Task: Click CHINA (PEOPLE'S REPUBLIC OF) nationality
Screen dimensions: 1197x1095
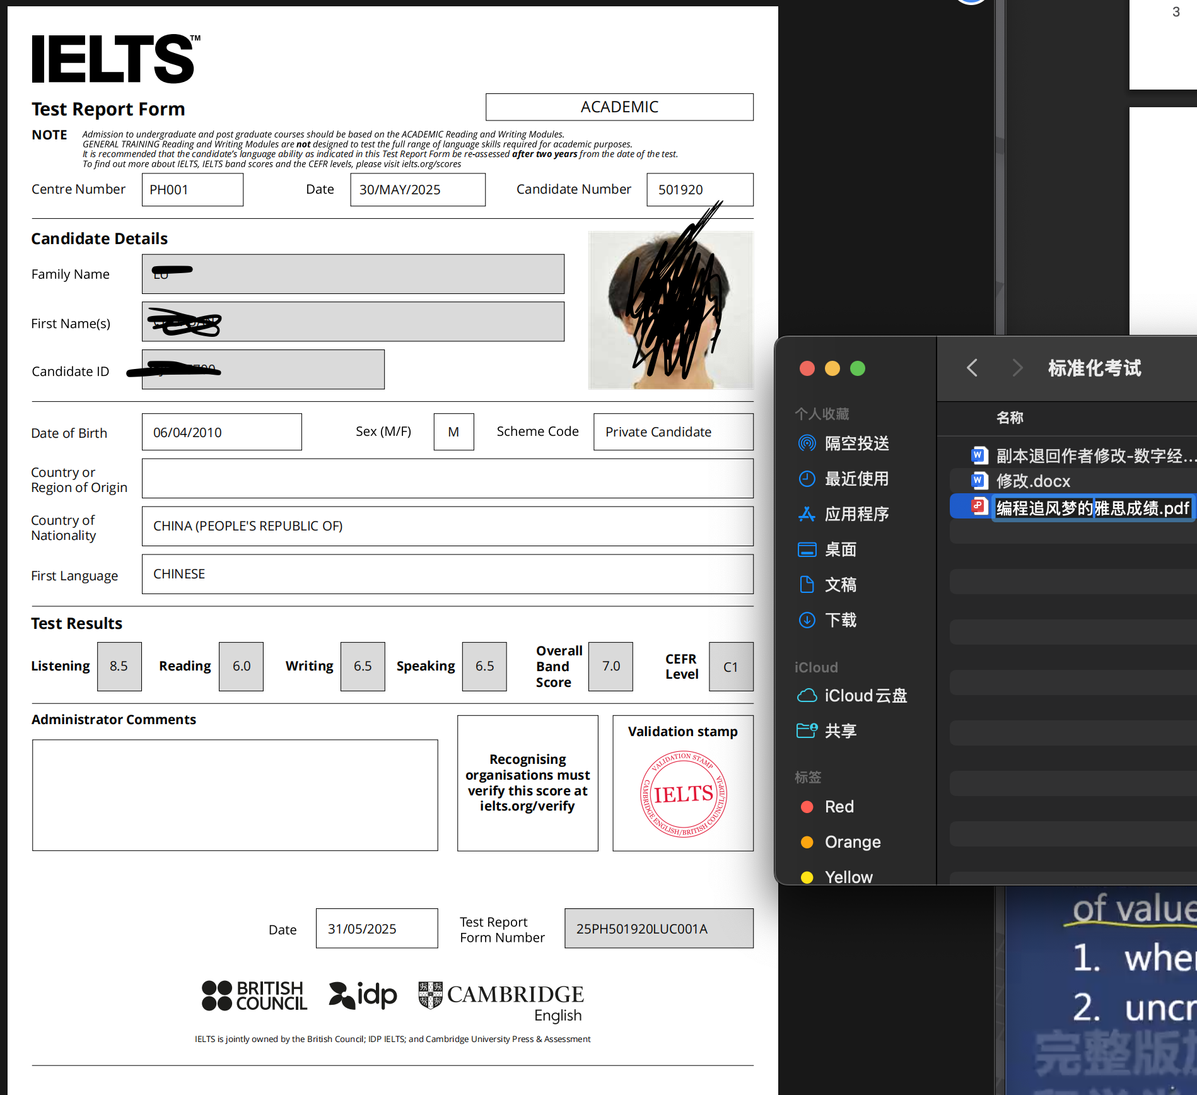Action: tap(447, 526)
